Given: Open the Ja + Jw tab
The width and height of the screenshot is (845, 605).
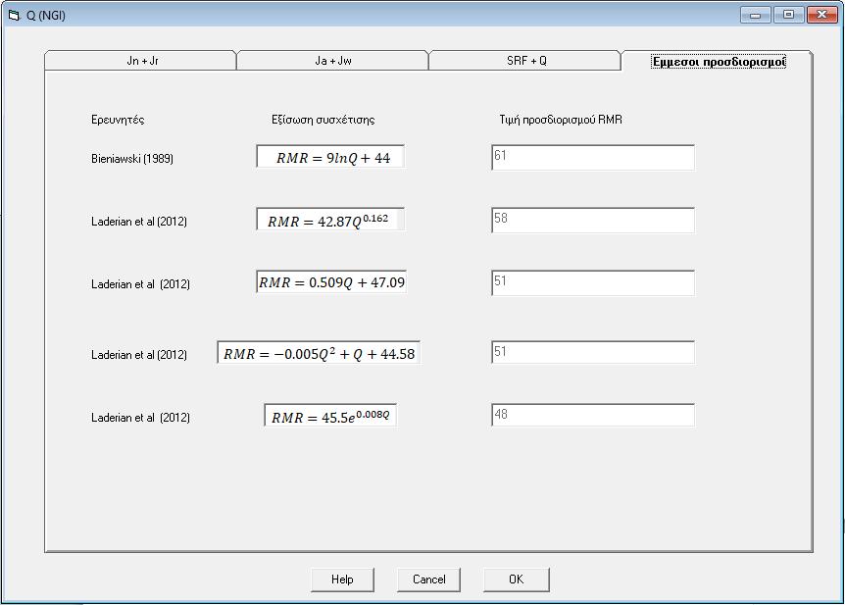Looking at the screenshot, I should point(332,61).
